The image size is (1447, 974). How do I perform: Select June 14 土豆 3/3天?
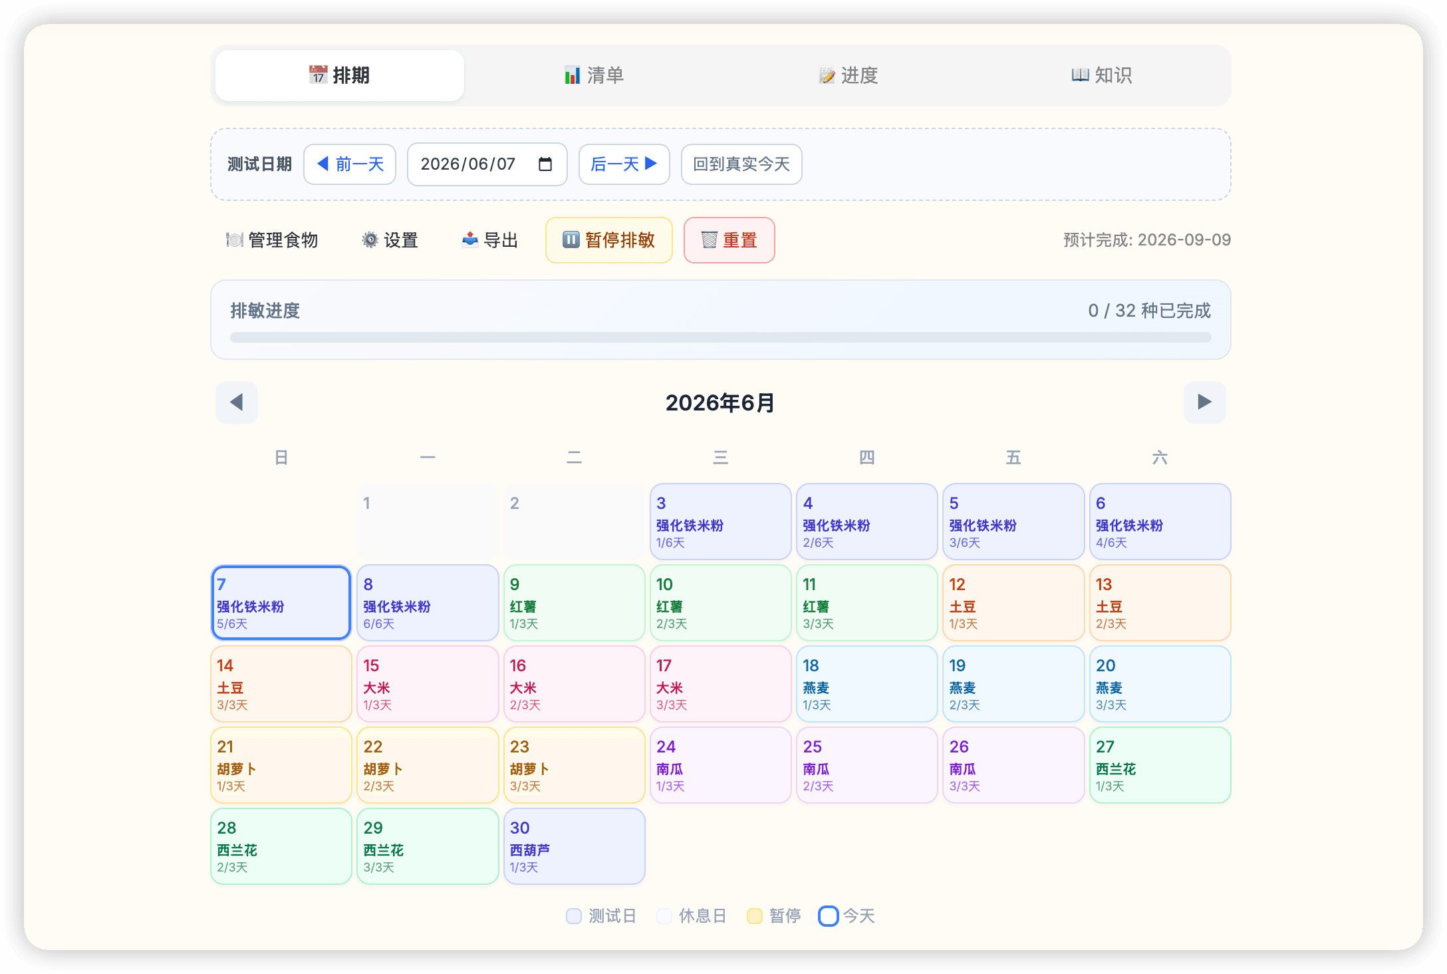281,684
